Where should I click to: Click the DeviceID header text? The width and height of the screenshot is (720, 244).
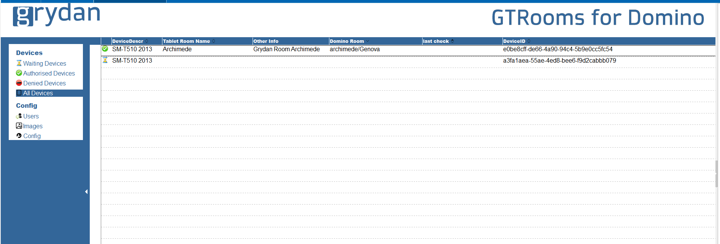[x=514, y=41]
